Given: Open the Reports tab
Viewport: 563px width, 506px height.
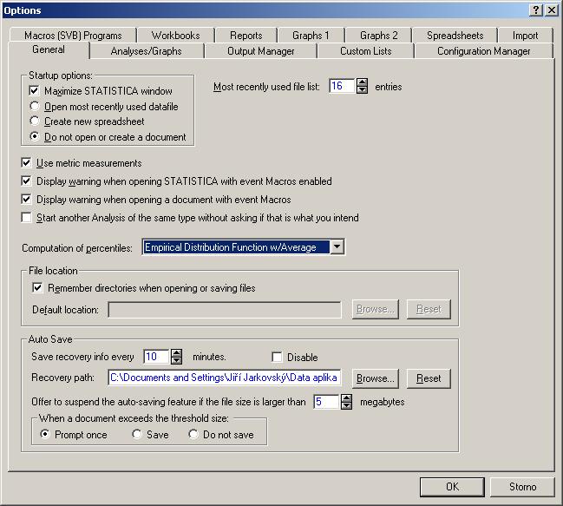Looking at the screenshot, I should 246,36.
